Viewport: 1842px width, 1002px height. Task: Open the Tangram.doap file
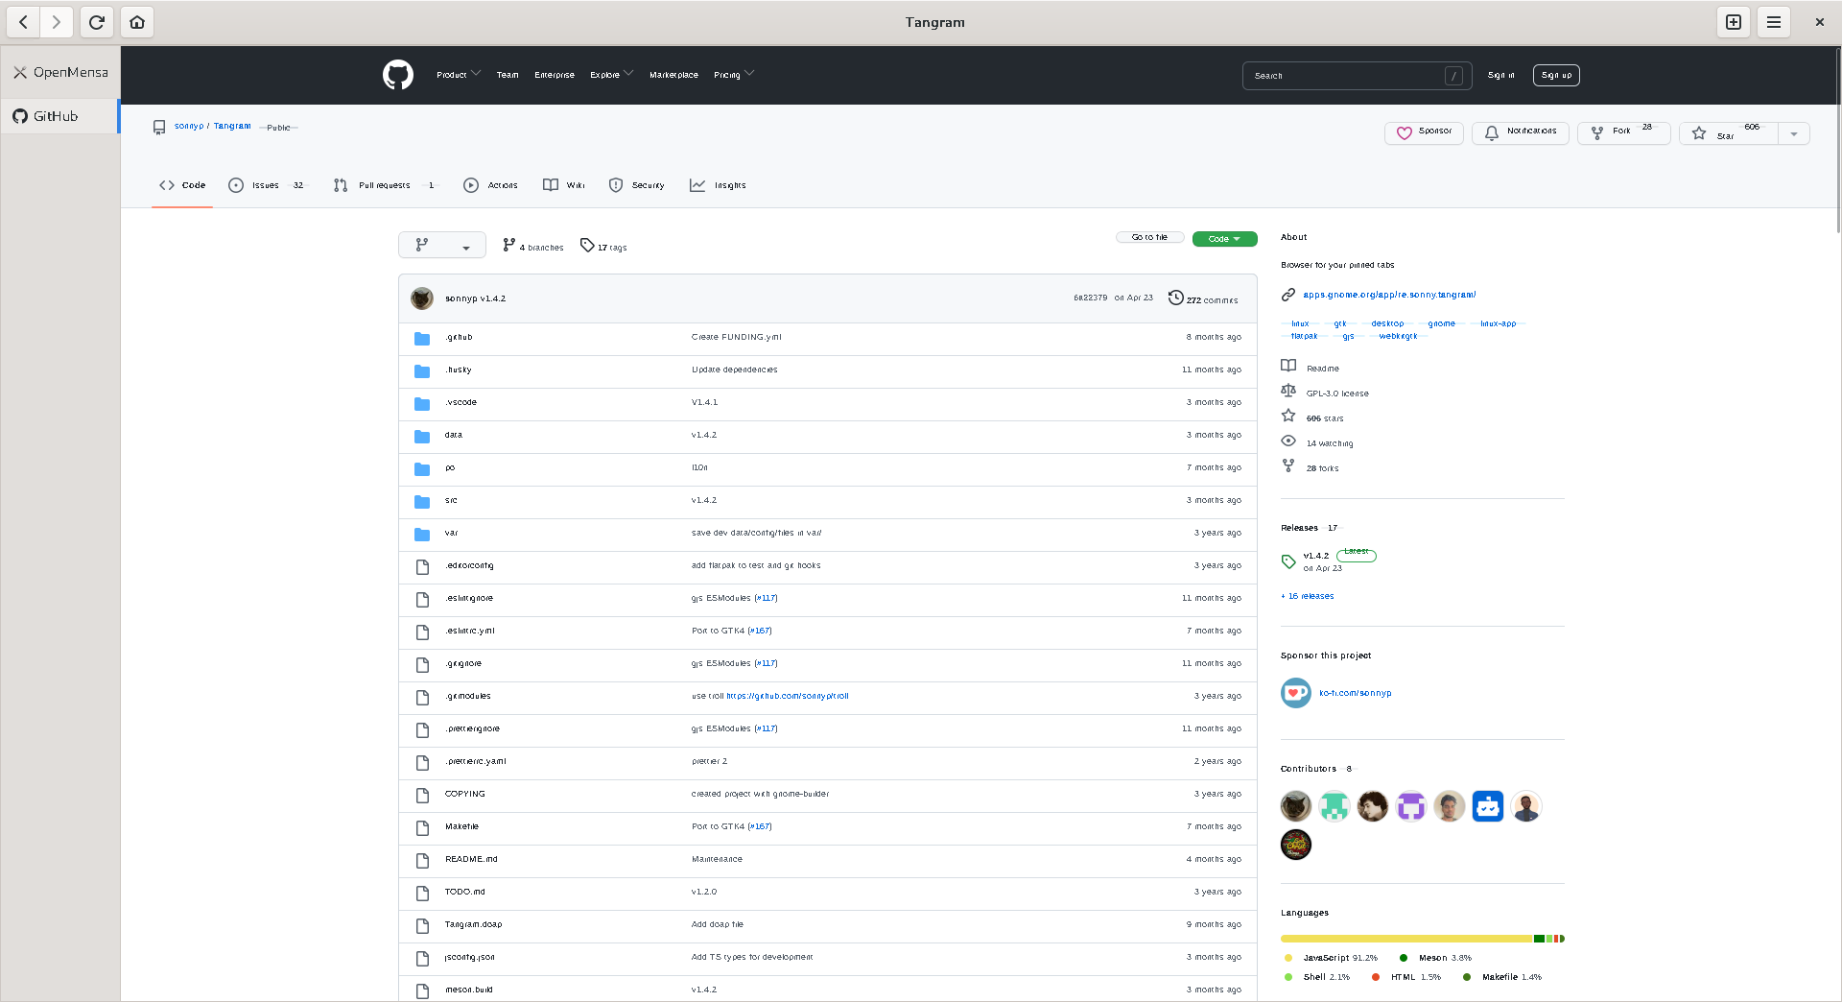tap(473, 924)
